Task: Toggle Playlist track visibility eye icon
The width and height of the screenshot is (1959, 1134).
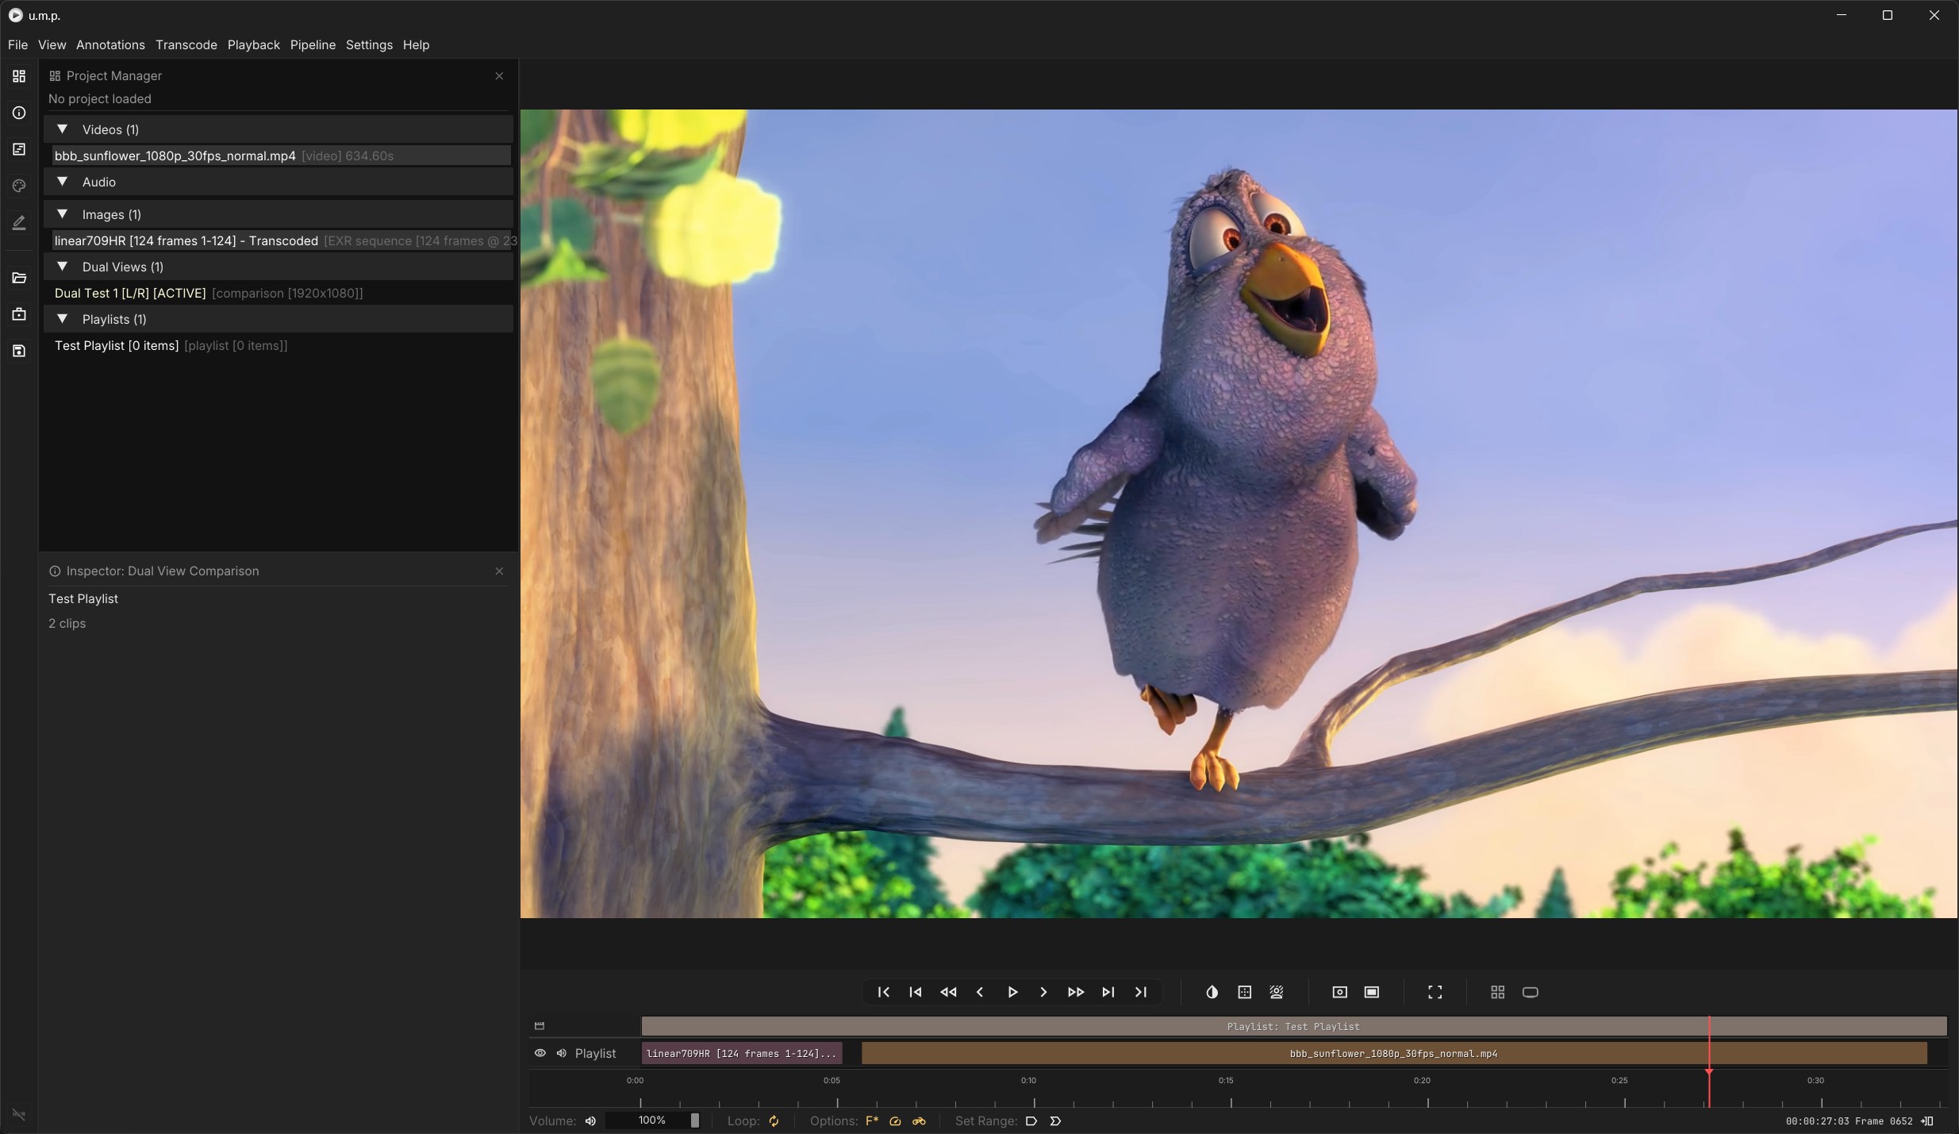Action: [x=540, y=1053]
